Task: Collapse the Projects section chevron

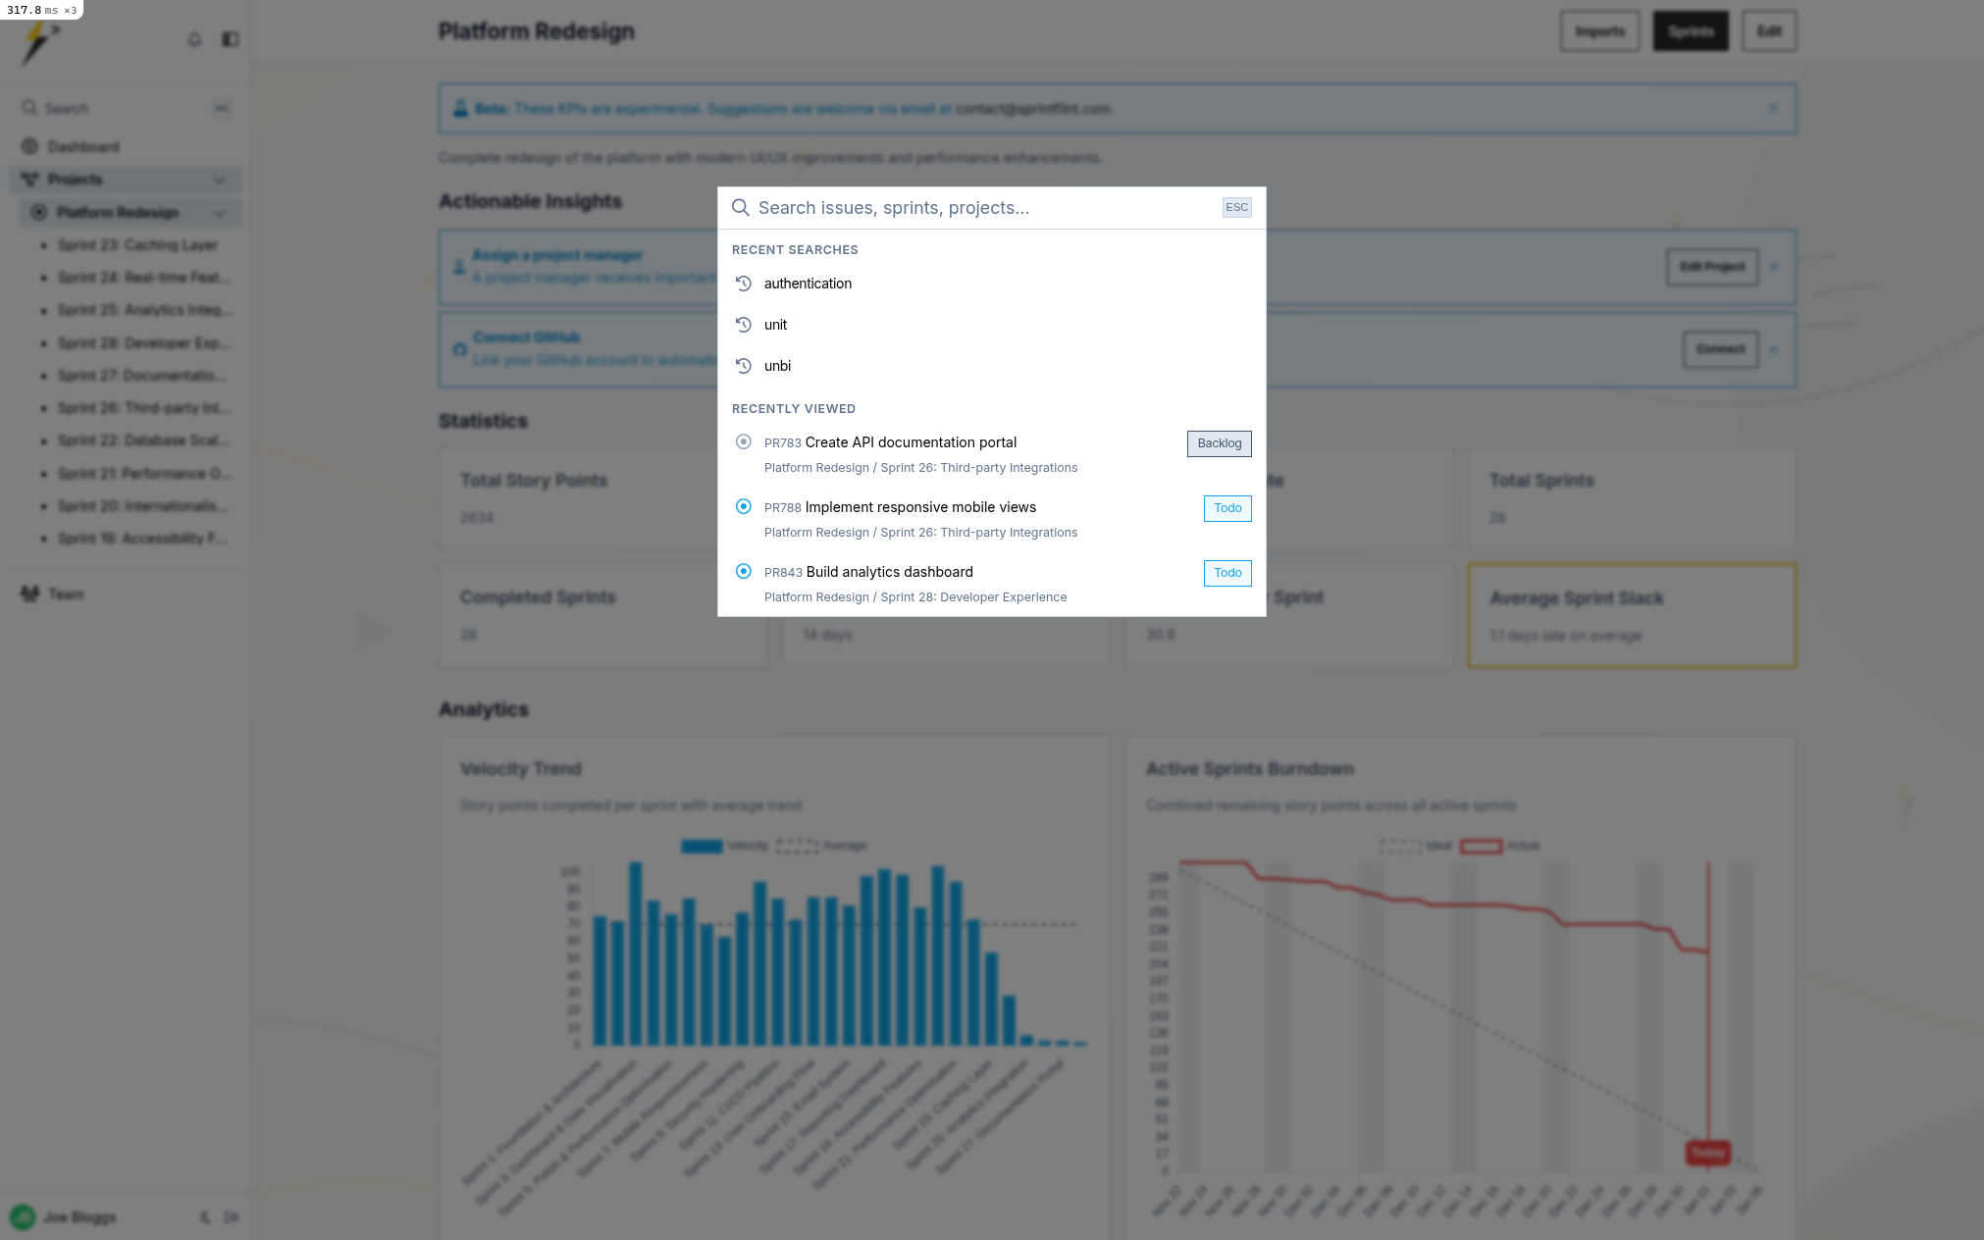Action: coord(220,180)
